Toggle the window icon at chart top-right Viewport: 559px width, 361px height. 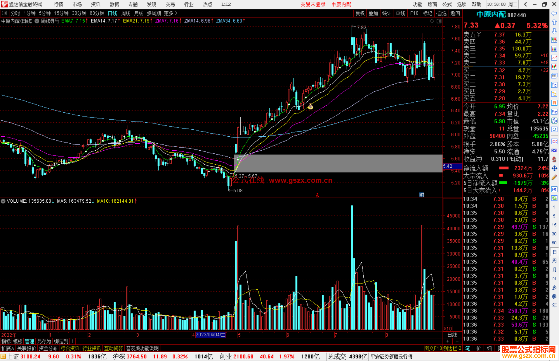click(x=439, y=21)
